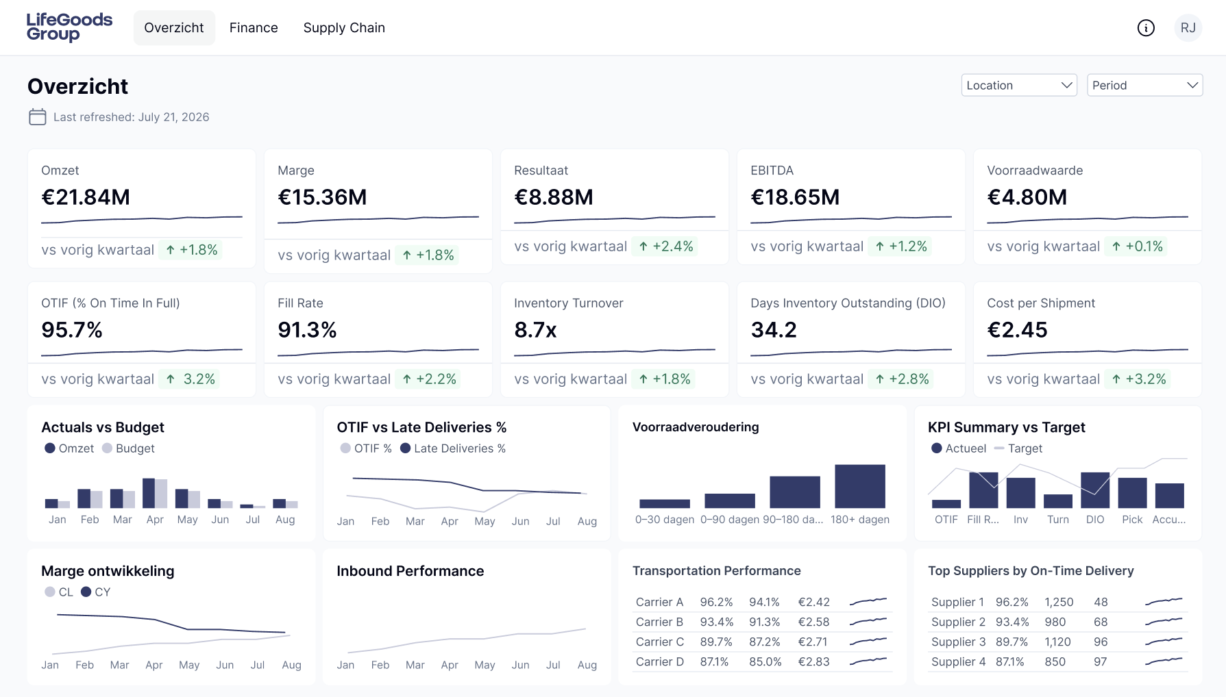The height and width of the screenshot is (697, 1226).
Task: Select the Carrier D row name
Action: point(660,662)
